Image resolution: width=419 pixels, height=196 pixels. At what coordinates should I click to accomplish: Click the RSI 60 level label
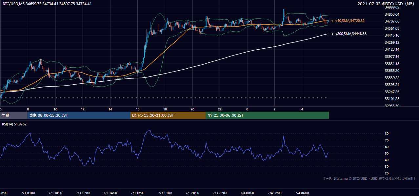[387, 147]
